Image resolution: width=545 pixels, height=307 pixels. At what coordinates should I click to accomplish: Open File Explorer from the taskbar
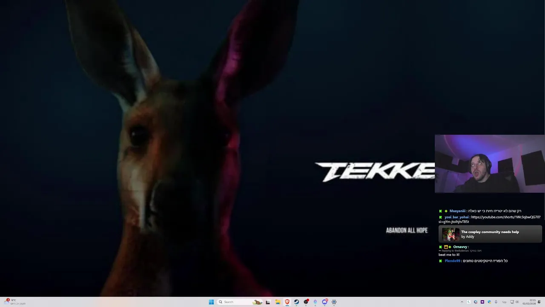point(278,302)
